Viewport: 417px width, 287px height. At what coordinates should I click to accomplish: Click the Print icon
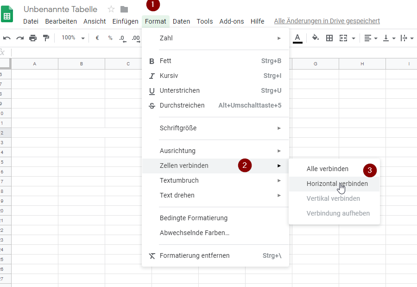[x=33, y=38]
